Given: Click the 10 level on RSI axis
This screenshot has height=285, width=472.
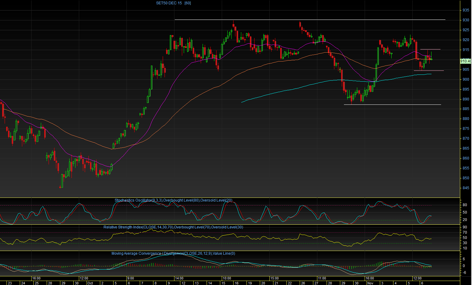Looking at the screenshot, I should coord(465,248).
